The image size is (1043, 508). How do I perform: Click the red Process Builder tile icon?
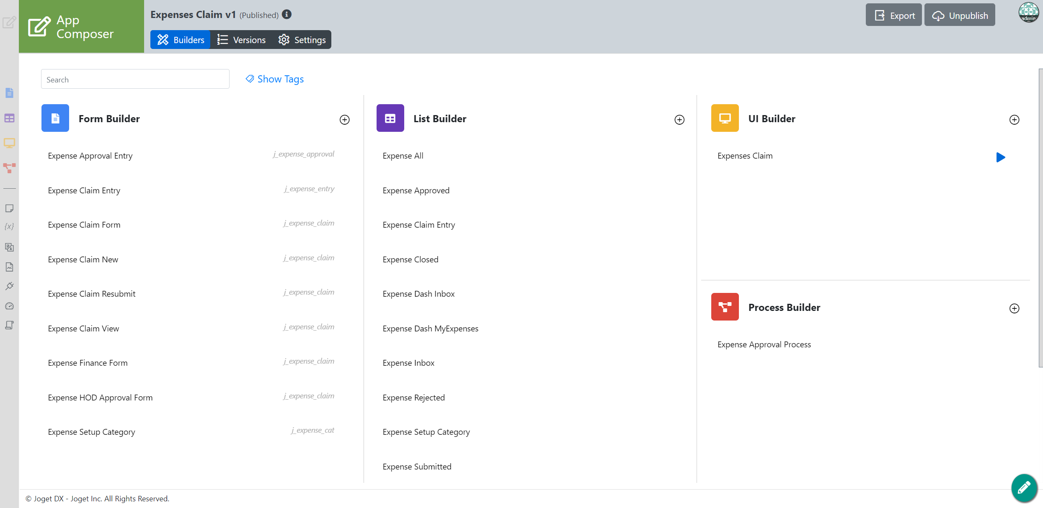(725, 307)
